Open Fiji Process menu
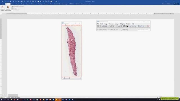 (111, 24)
